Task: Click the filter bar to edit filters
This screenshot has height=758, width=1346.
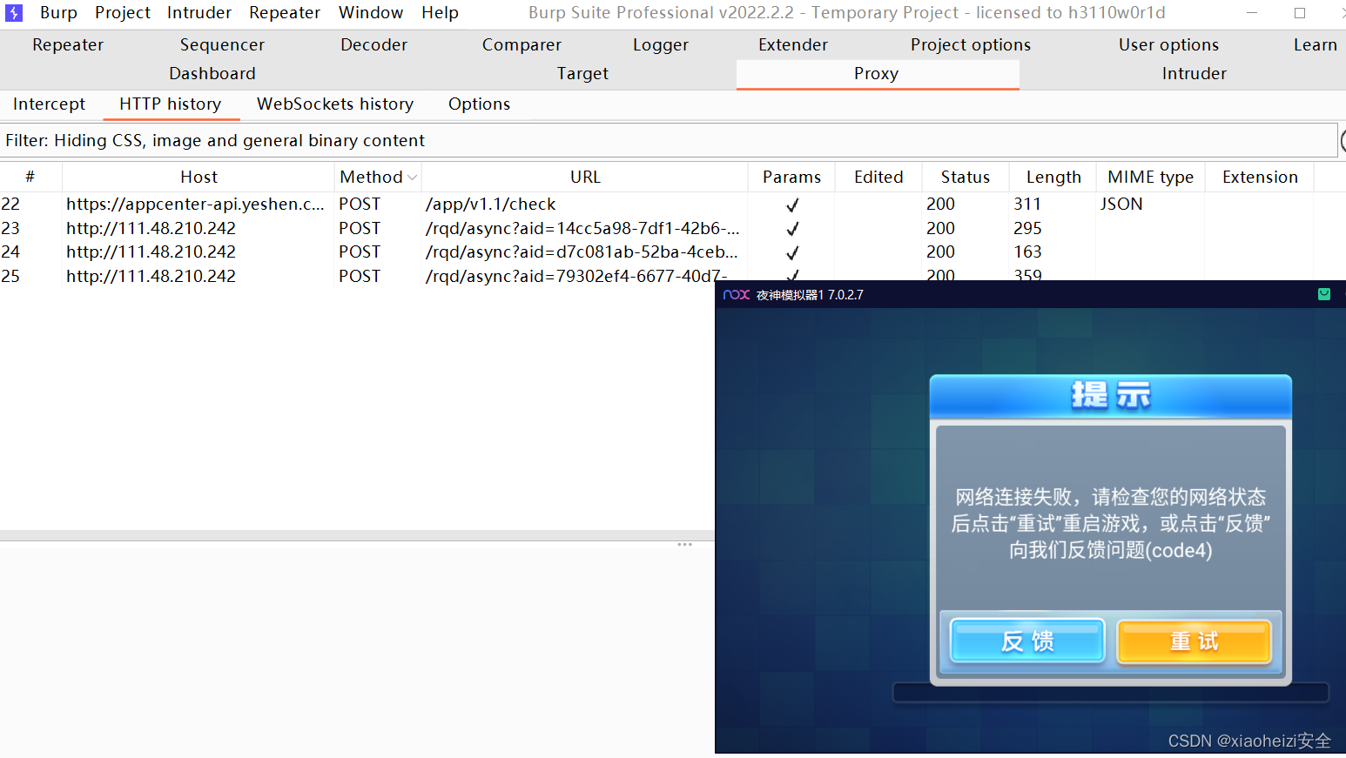Action: tap(669, 141)
